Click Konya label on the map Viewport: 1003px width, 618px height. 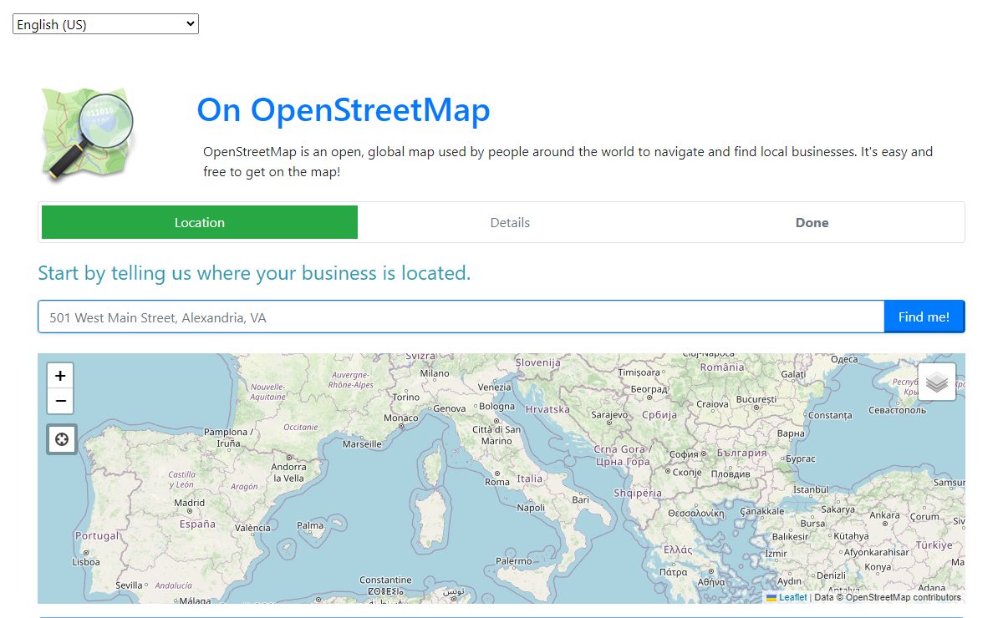tap(878, 567)
